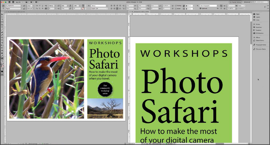
Task: Select the Pen tool
Action: coord(2,32)
